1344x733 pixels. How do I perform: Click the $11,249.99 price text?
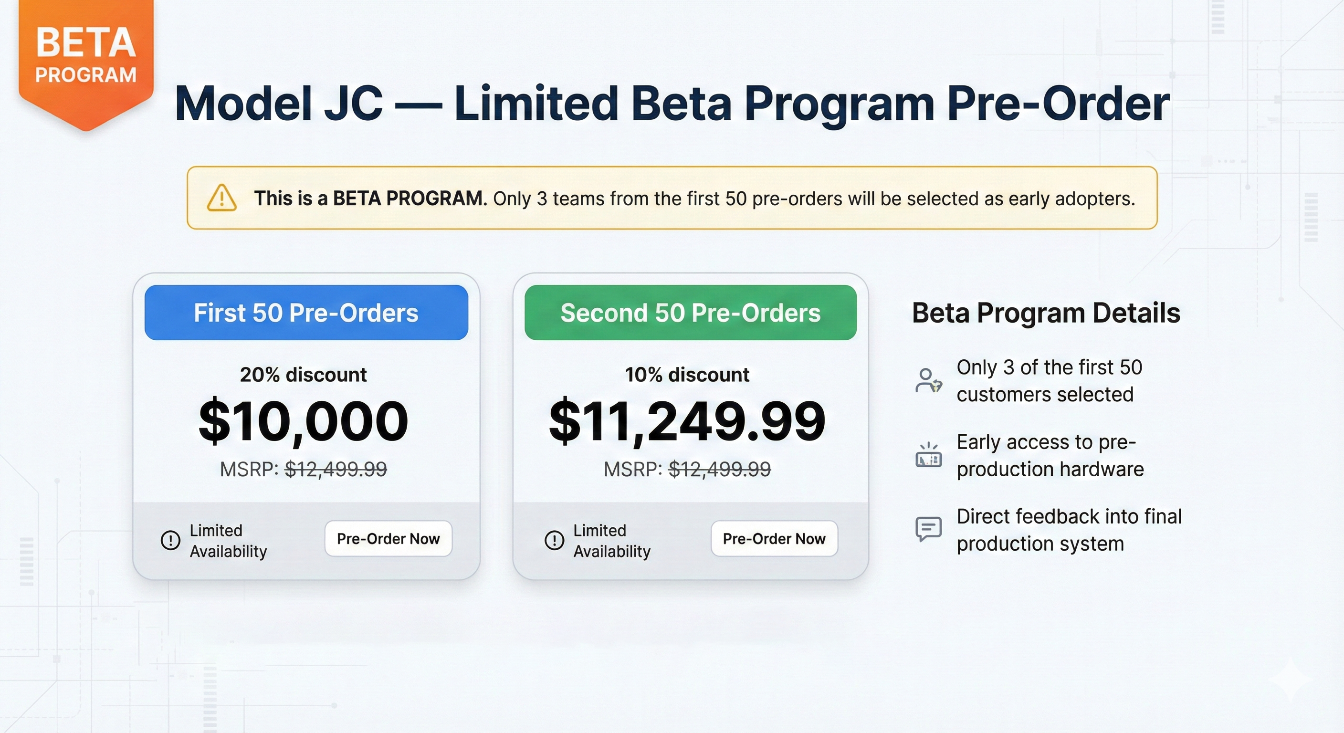(687, 421)
